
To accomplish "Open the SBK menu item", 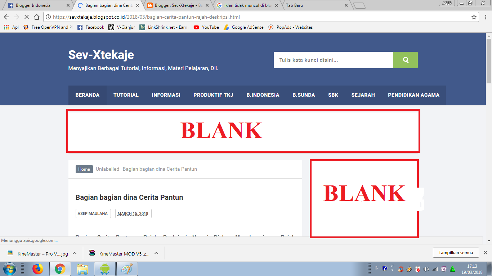I will coord(333,95).
